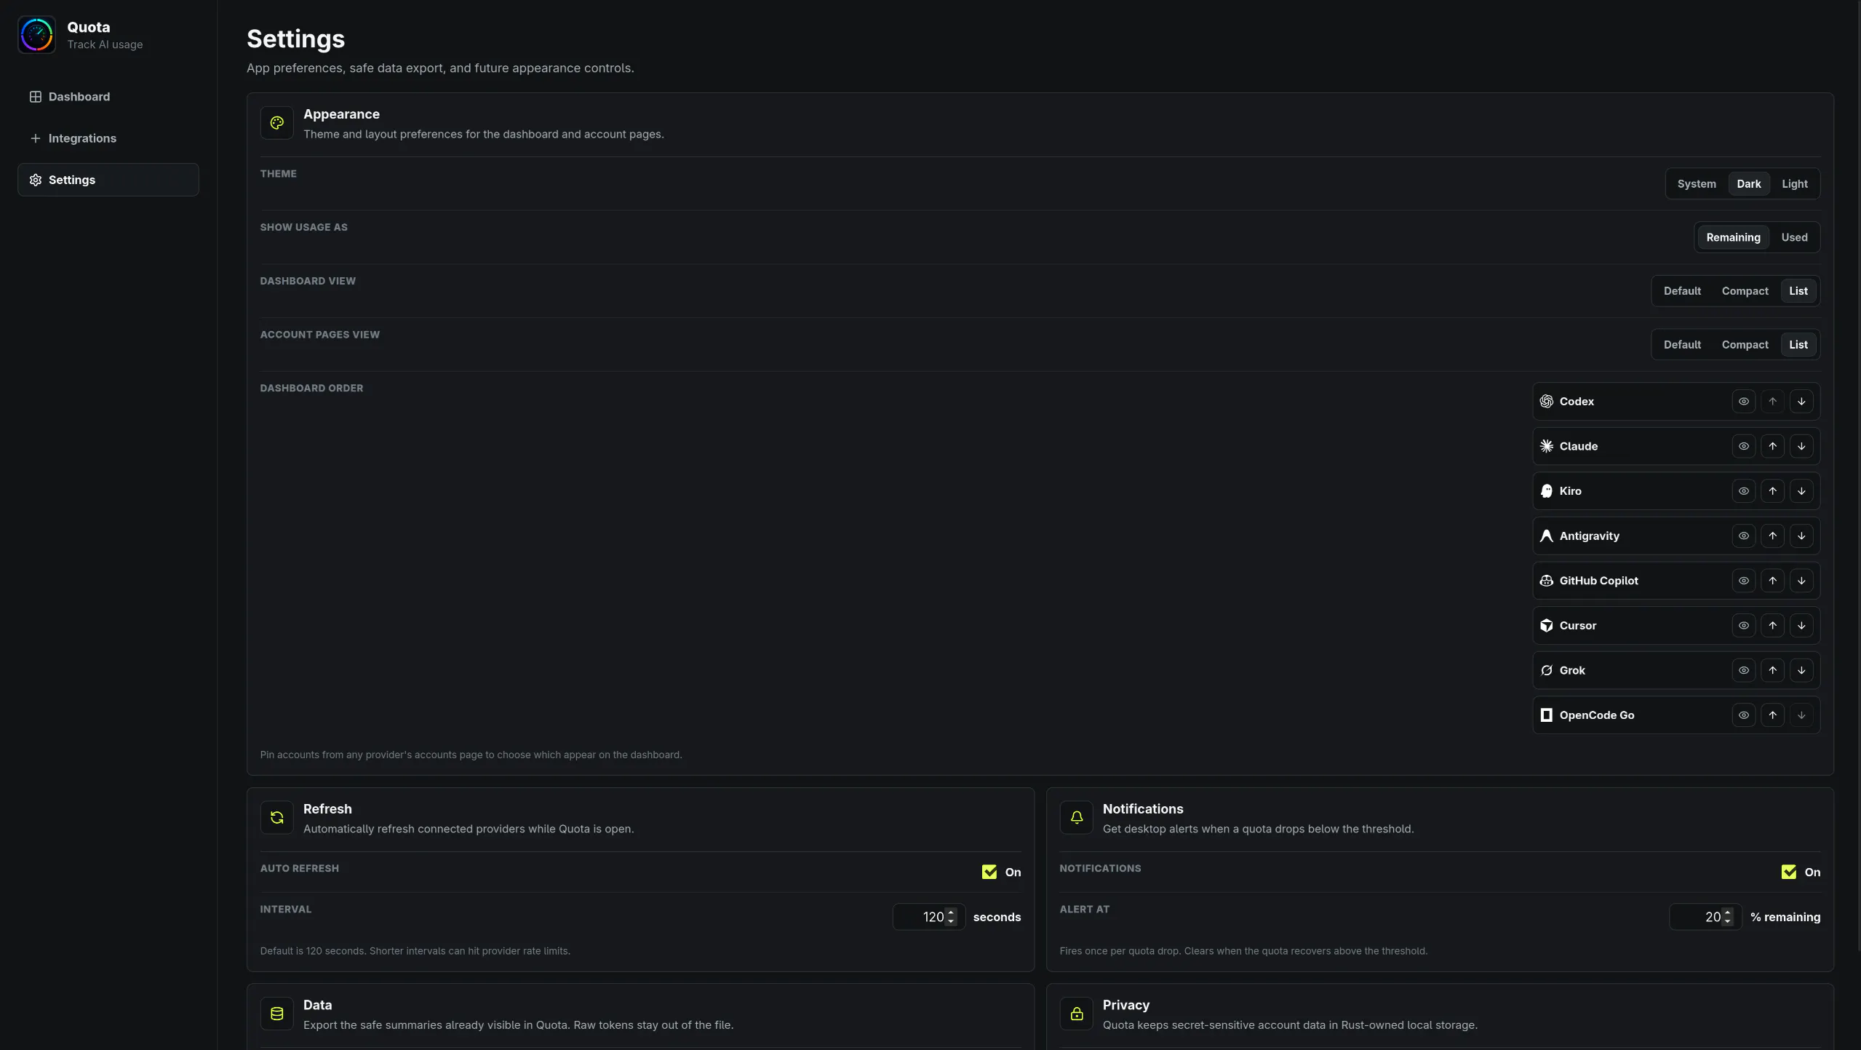Viewport: 1861px width, 1050px height.
Task: Move Claude down in dashboard order
Action: tap(1801, 446)
